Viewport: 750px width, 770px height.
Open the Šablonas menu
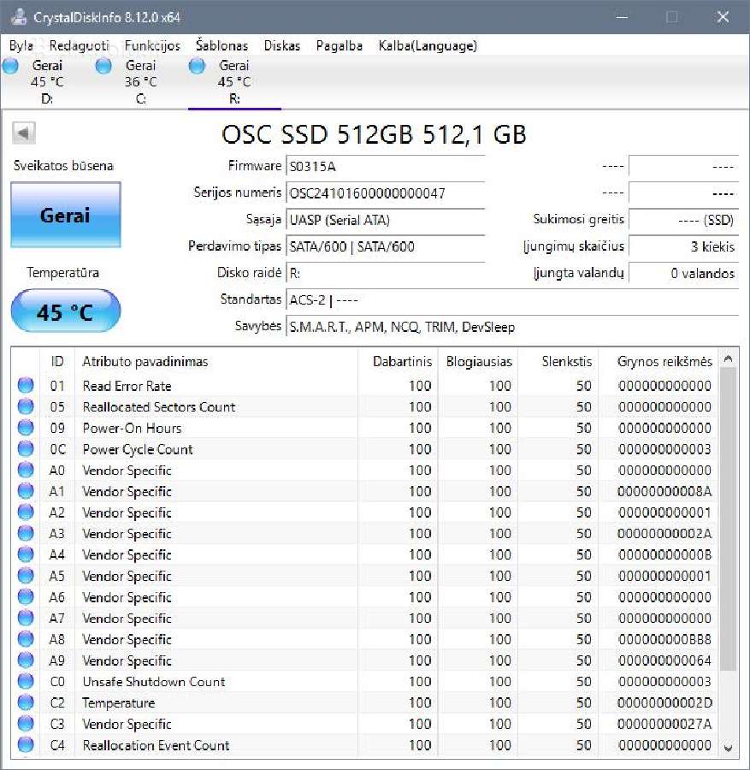pos(221,45)
